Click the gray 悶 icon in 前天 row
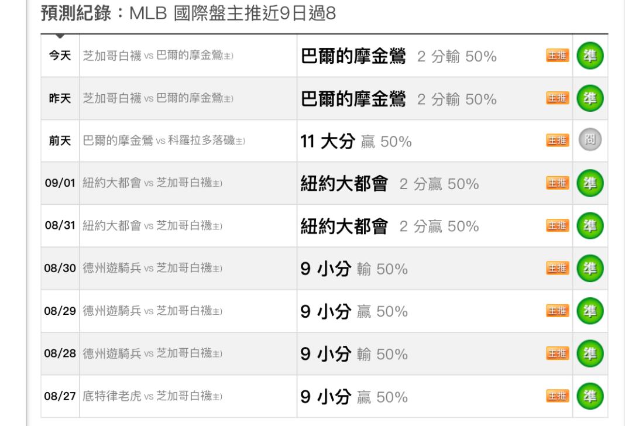The image size is (632, 426). [x=590, y=140]
